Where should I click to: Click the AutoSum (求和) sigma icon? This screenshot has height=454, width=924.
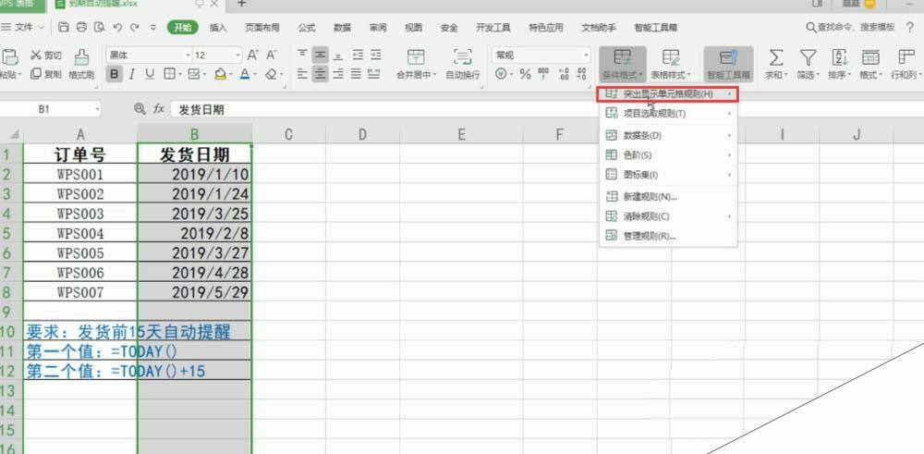[x=776, y=57]
